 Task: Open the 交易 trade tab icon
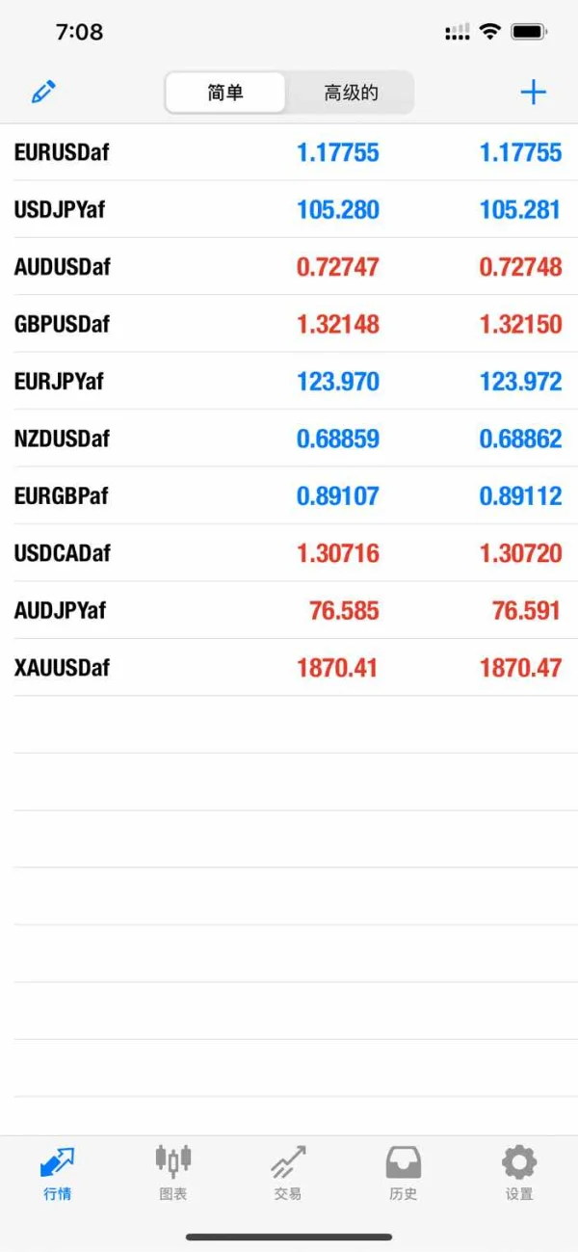tap(288, 1163)
